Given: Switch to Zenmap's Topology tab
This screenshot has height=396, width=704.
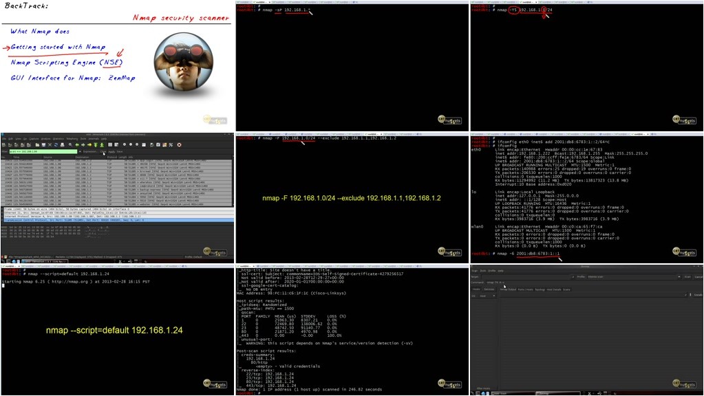Looking at the screenshot, I should (x=540, y=289).
